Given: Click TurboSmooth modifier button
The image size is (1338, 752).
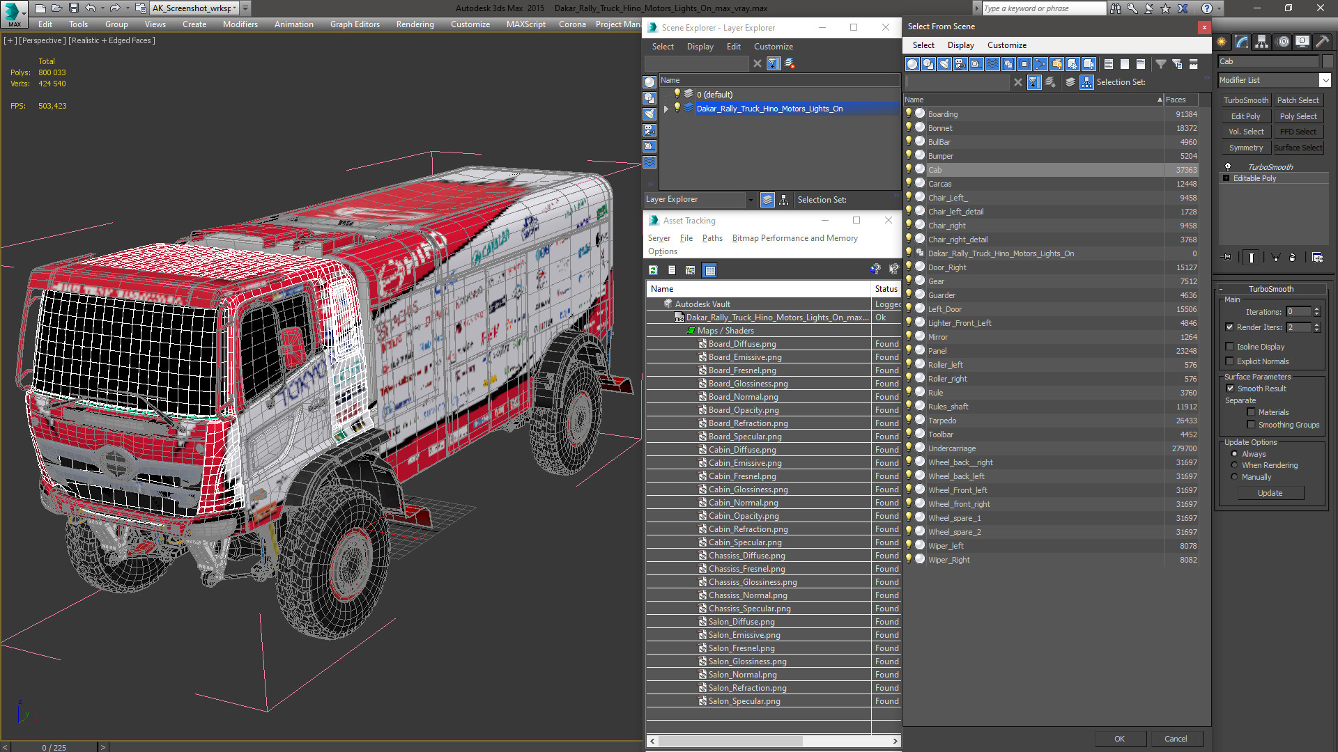Looking at the screenshot, I should pyautogui.click(x=1245, y=100).
